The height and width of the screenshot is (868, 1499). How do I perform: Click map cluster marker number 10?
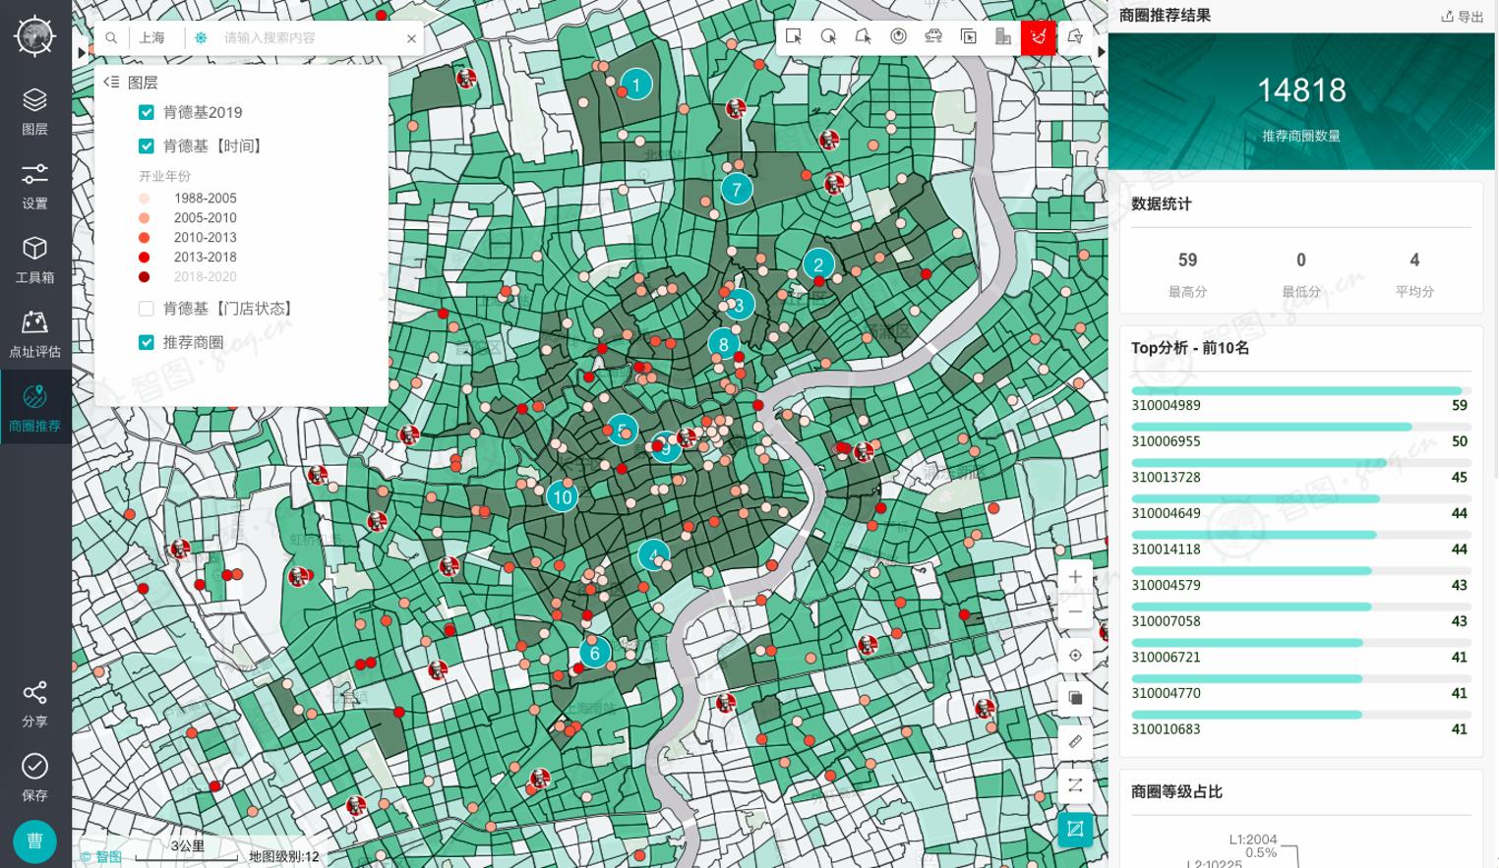(x=563, y=496)
